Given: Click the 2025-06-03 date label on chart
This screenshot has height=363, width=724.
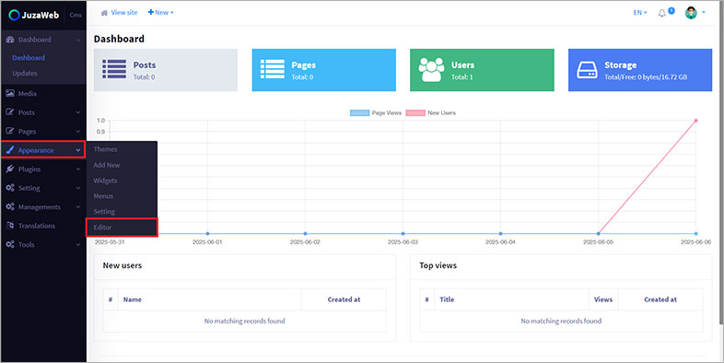Looking at the screenshot, I should pyautogui.click(x=403, y=242).
